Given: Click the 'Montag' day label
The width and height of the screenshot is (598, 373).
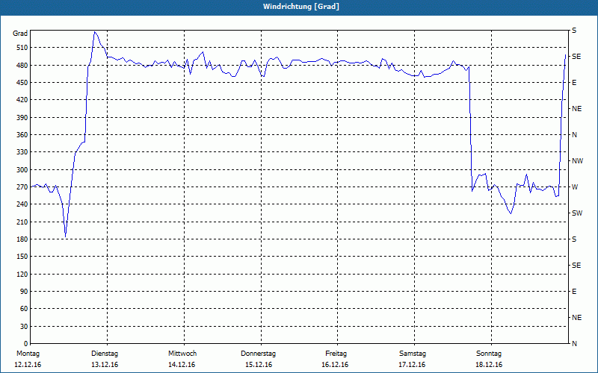Looking at the screenshot, I should [28, 354].
